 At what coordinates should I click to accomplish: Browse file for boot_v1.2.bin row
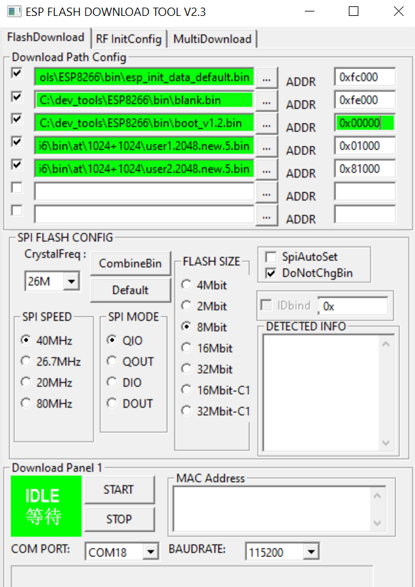click(267, 124)
